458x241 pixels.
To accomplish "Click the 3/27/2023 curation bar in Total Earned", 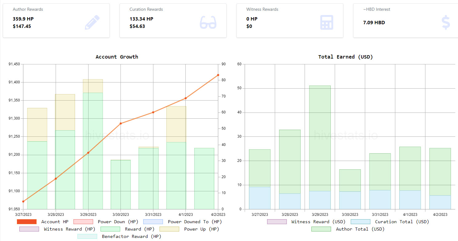I will pos(260,198).
